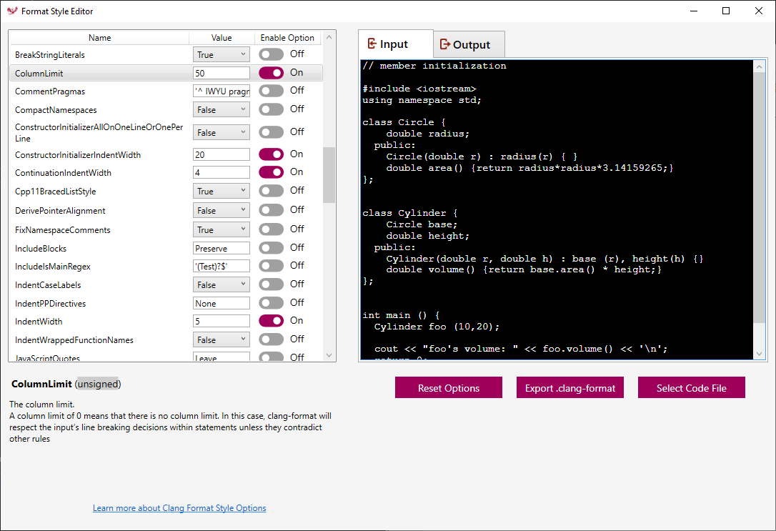Click the Value column header
This screenshot has height=531, width=776.
[x=222, y=38]
